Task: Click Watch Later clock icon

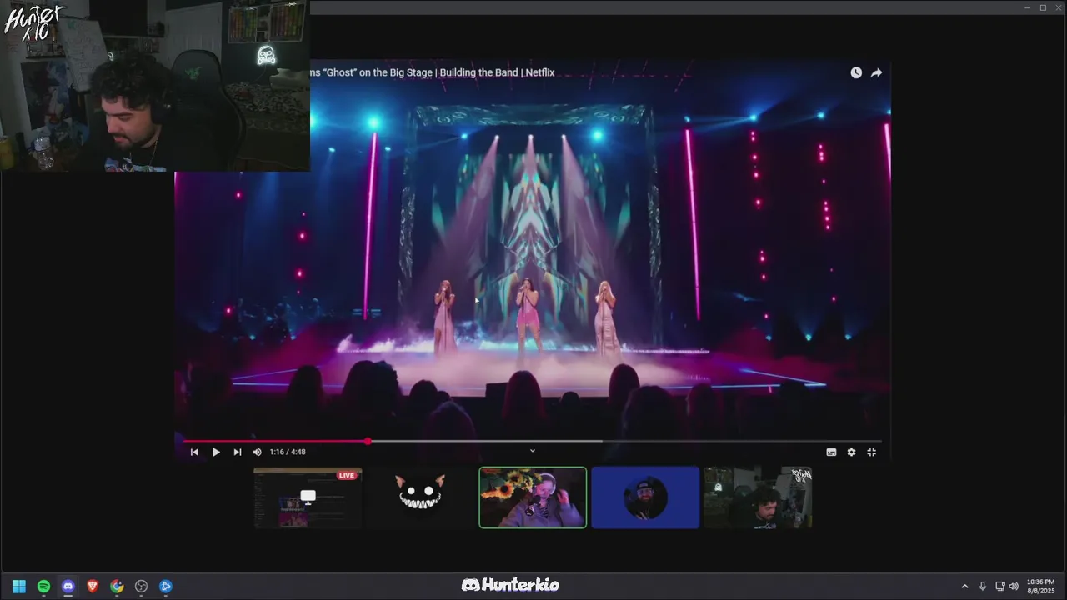Action: 856,72
